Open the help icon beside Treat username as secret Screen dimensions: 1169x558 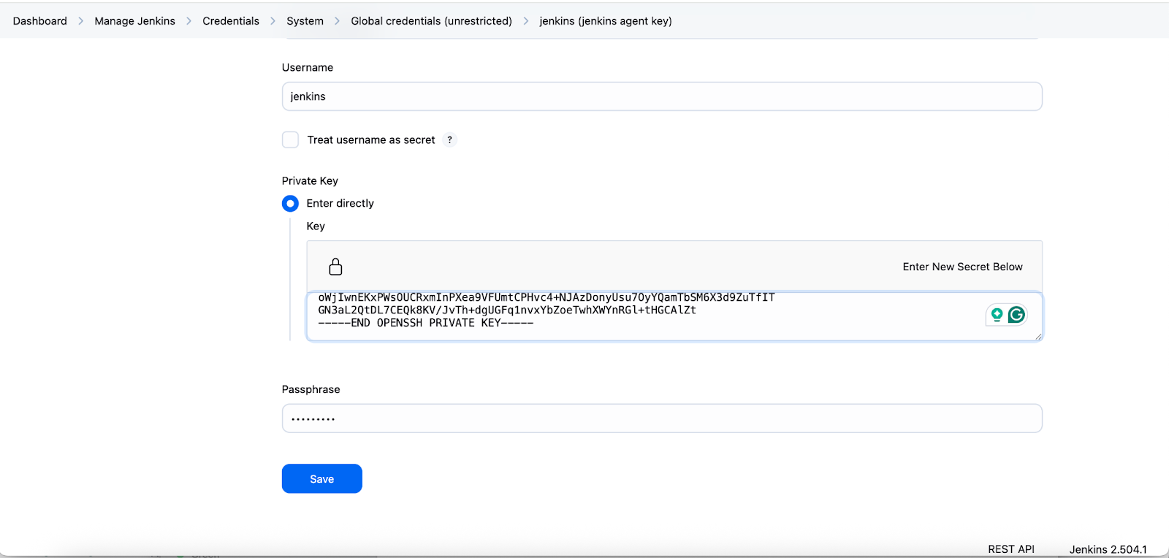[x=449, y=139]
